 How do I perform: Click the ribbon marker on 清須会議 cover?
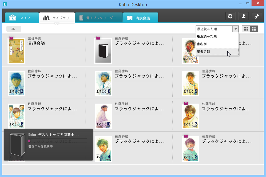point(11,38)
